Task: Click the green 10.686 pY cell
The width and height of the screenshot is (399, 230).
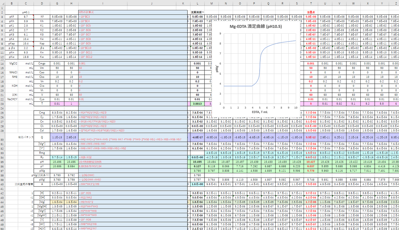Action: pyautogui.click(x=57, y=166)
